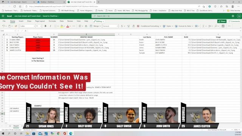Click the Workbook Statistics status item
242x136 pixels.
[x=30, y=130]
